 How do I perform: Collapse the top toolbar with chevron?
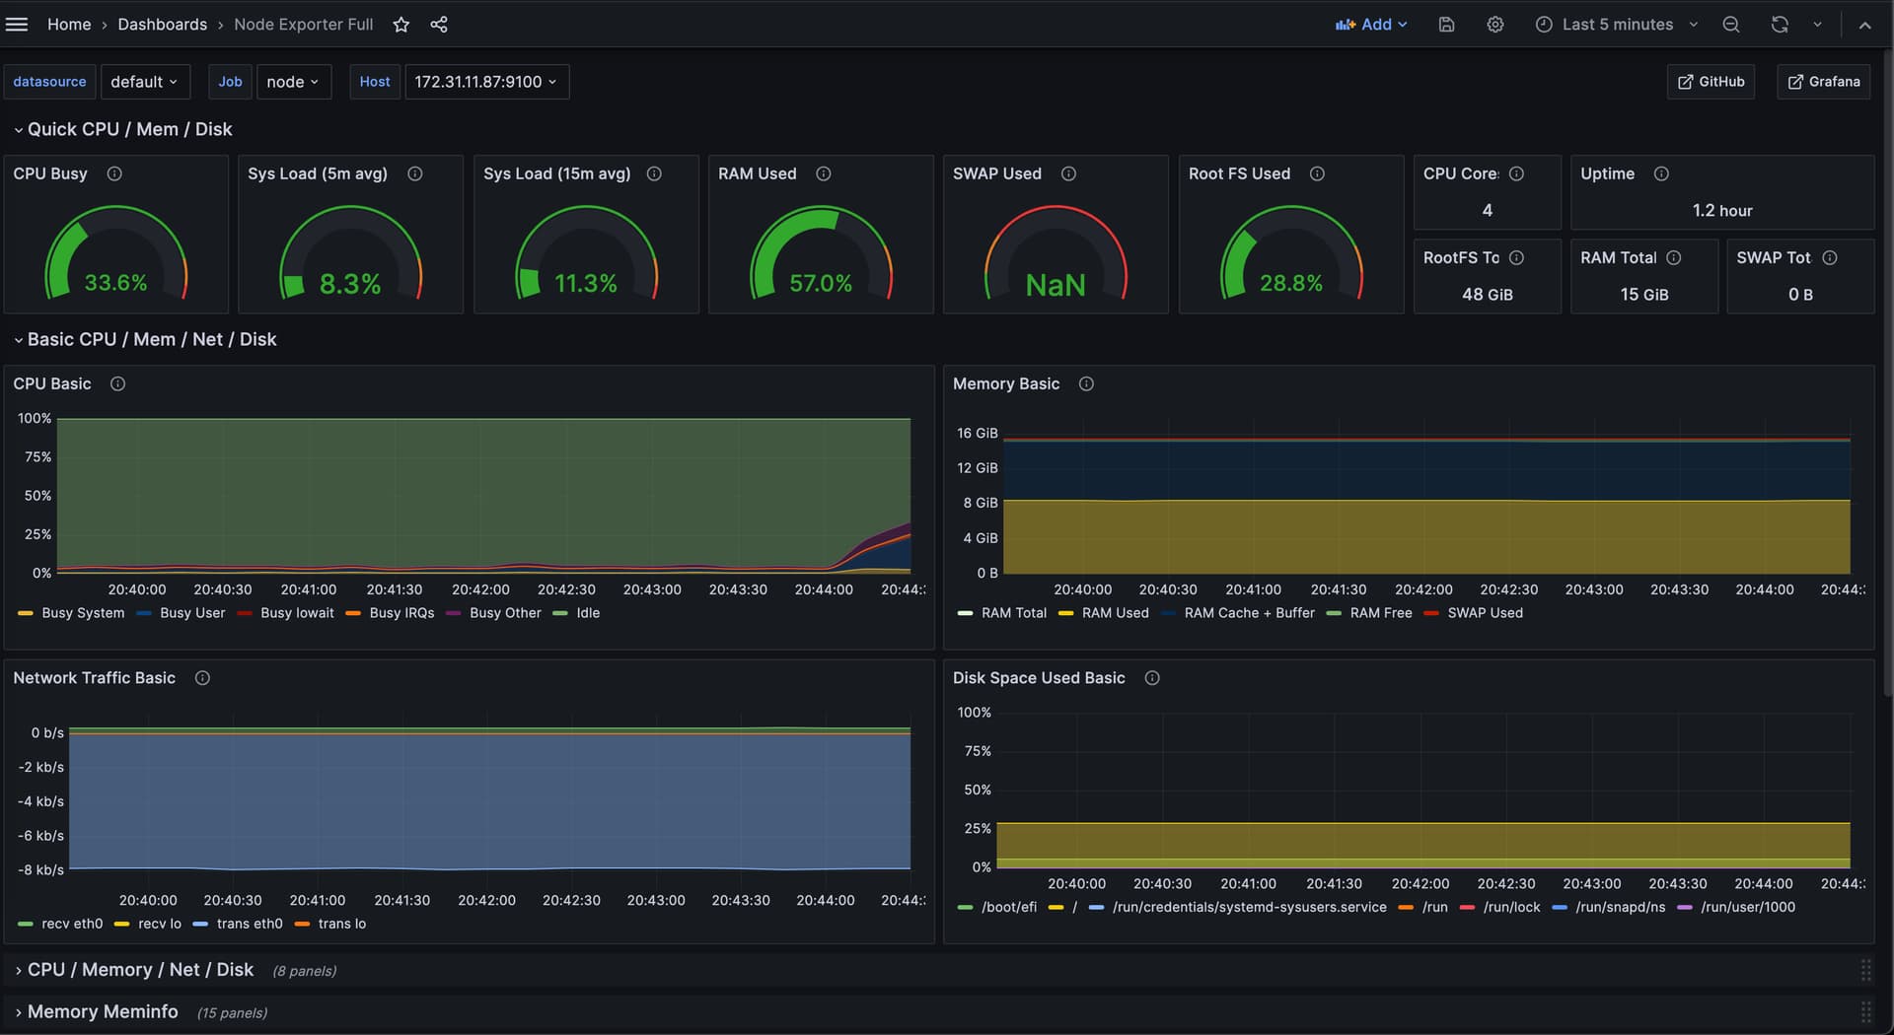click(1864, 25)
